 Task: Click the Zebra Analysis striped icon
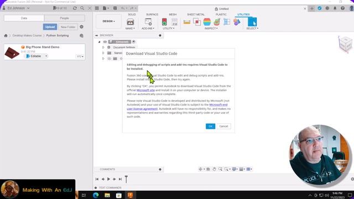pos(207,22)
